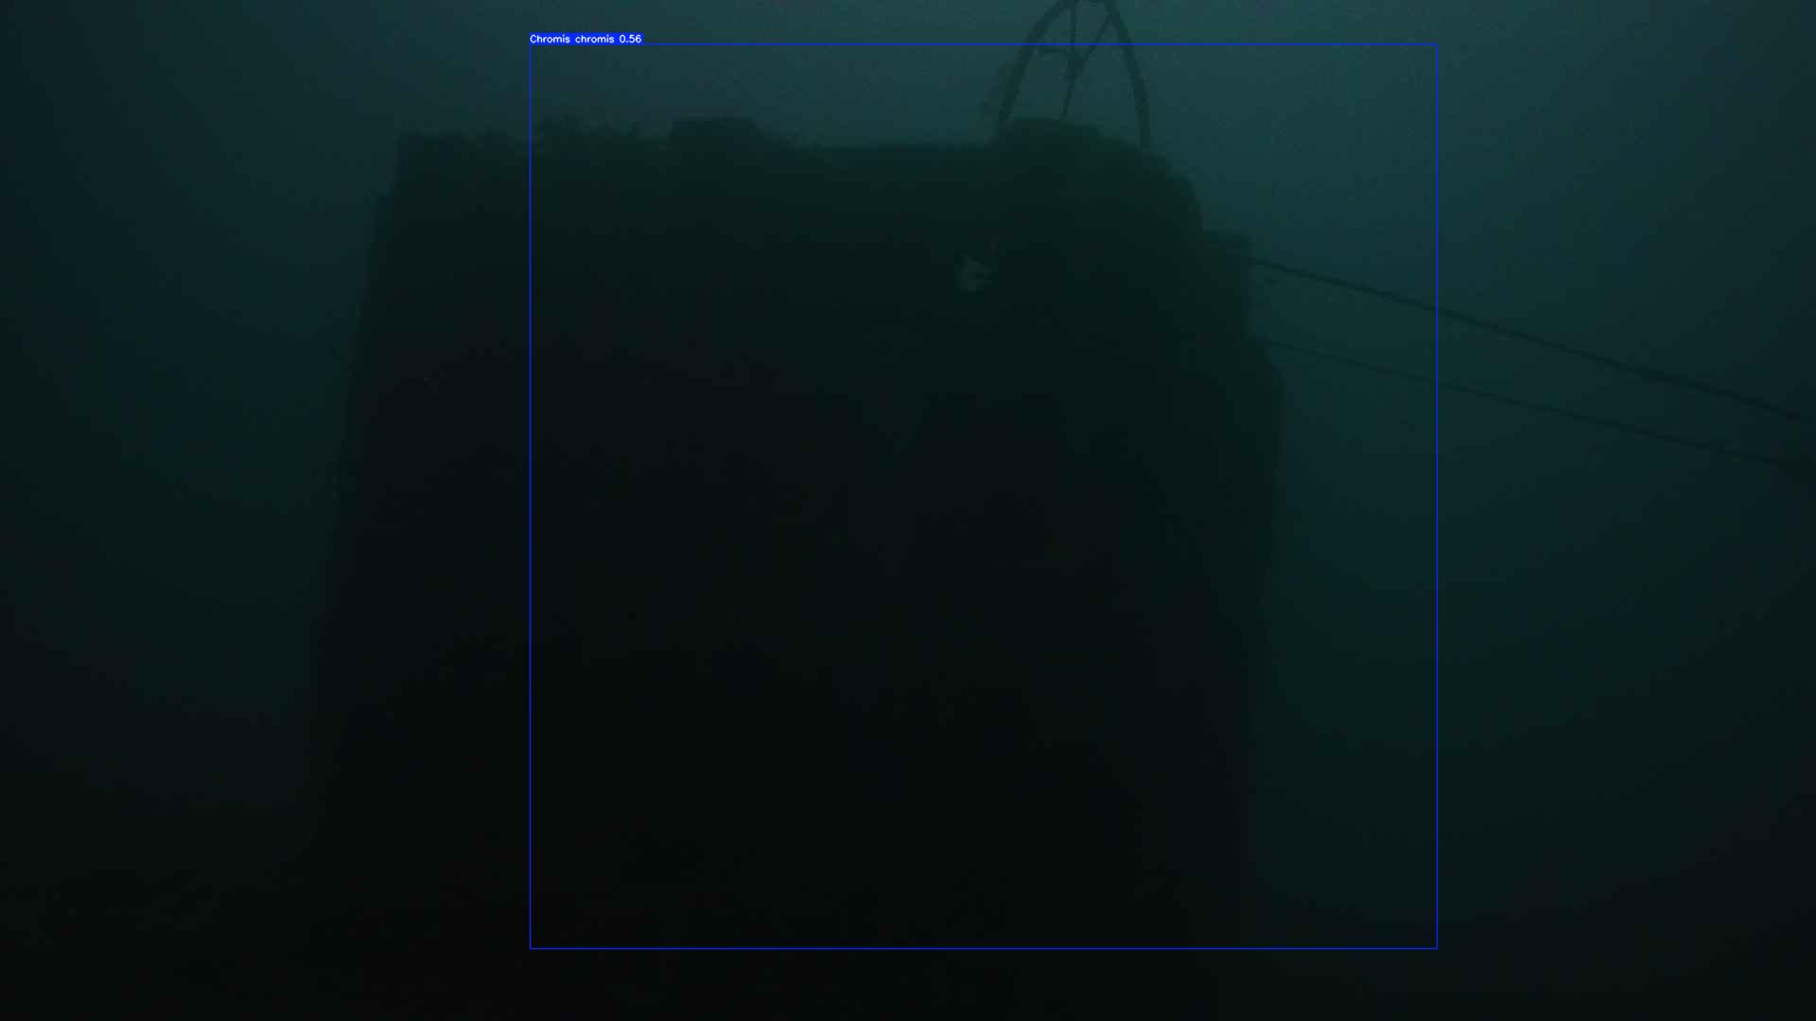Click the bottom-left corner of the blue bounding box
Screen dimensions: 1816x1021
click(531, 947)
